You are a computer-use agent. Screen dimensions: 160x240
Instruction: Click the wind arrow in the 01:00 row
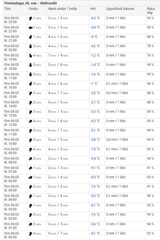[x=30, y=224]
